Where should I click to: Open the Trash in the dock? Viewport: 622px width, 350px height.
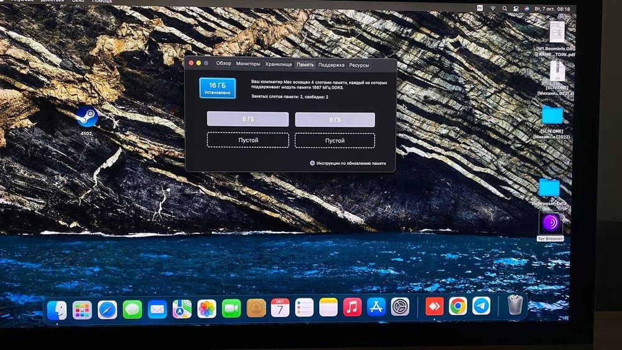tap(515, 305)
